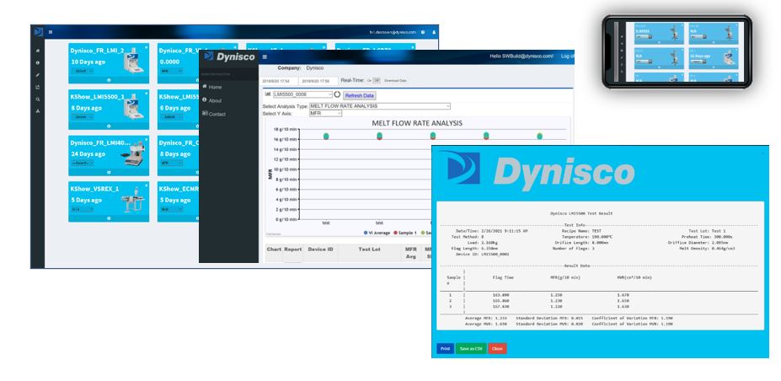Screen dimensions: 781x381
Task: Open the Contact menu item
Action: click(x=217, y=114)
